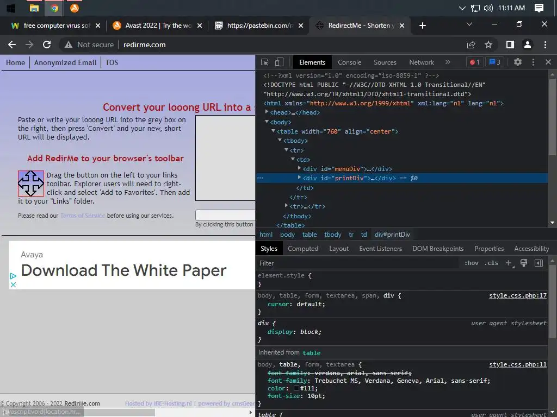
Task: Select div#printDiv in the breadcrumb
Action: click(392, 235)
